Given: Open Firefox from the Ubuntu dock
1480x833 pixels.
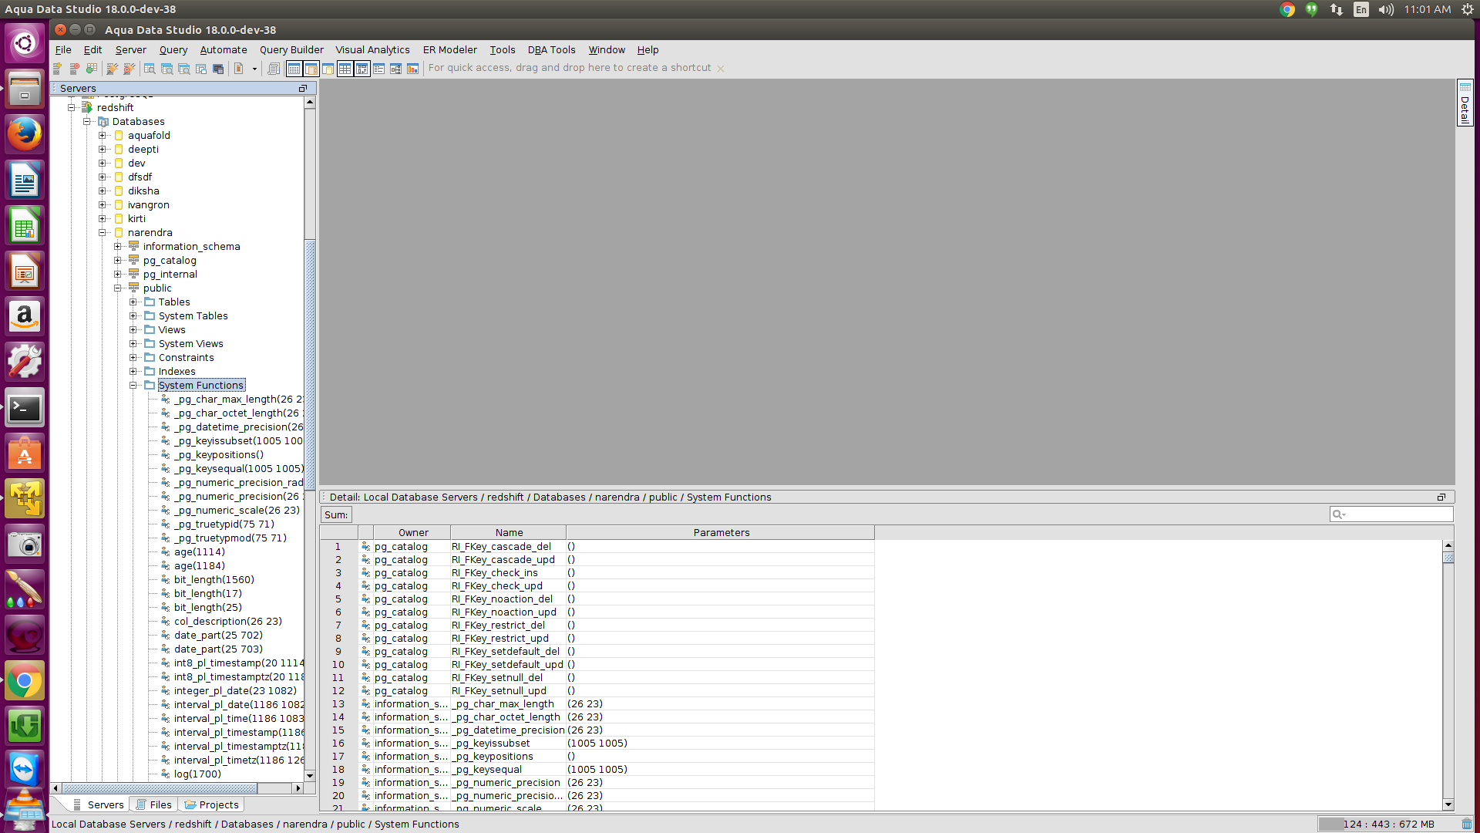Looking at the screenshot, I should click(x=25, y=135).
